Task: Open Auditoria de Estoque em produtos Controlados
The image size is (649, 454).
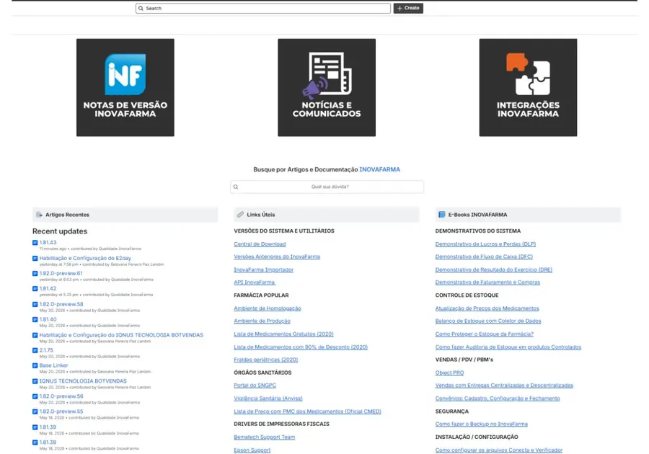Action: pyautogui.click(x=508, y=347)
